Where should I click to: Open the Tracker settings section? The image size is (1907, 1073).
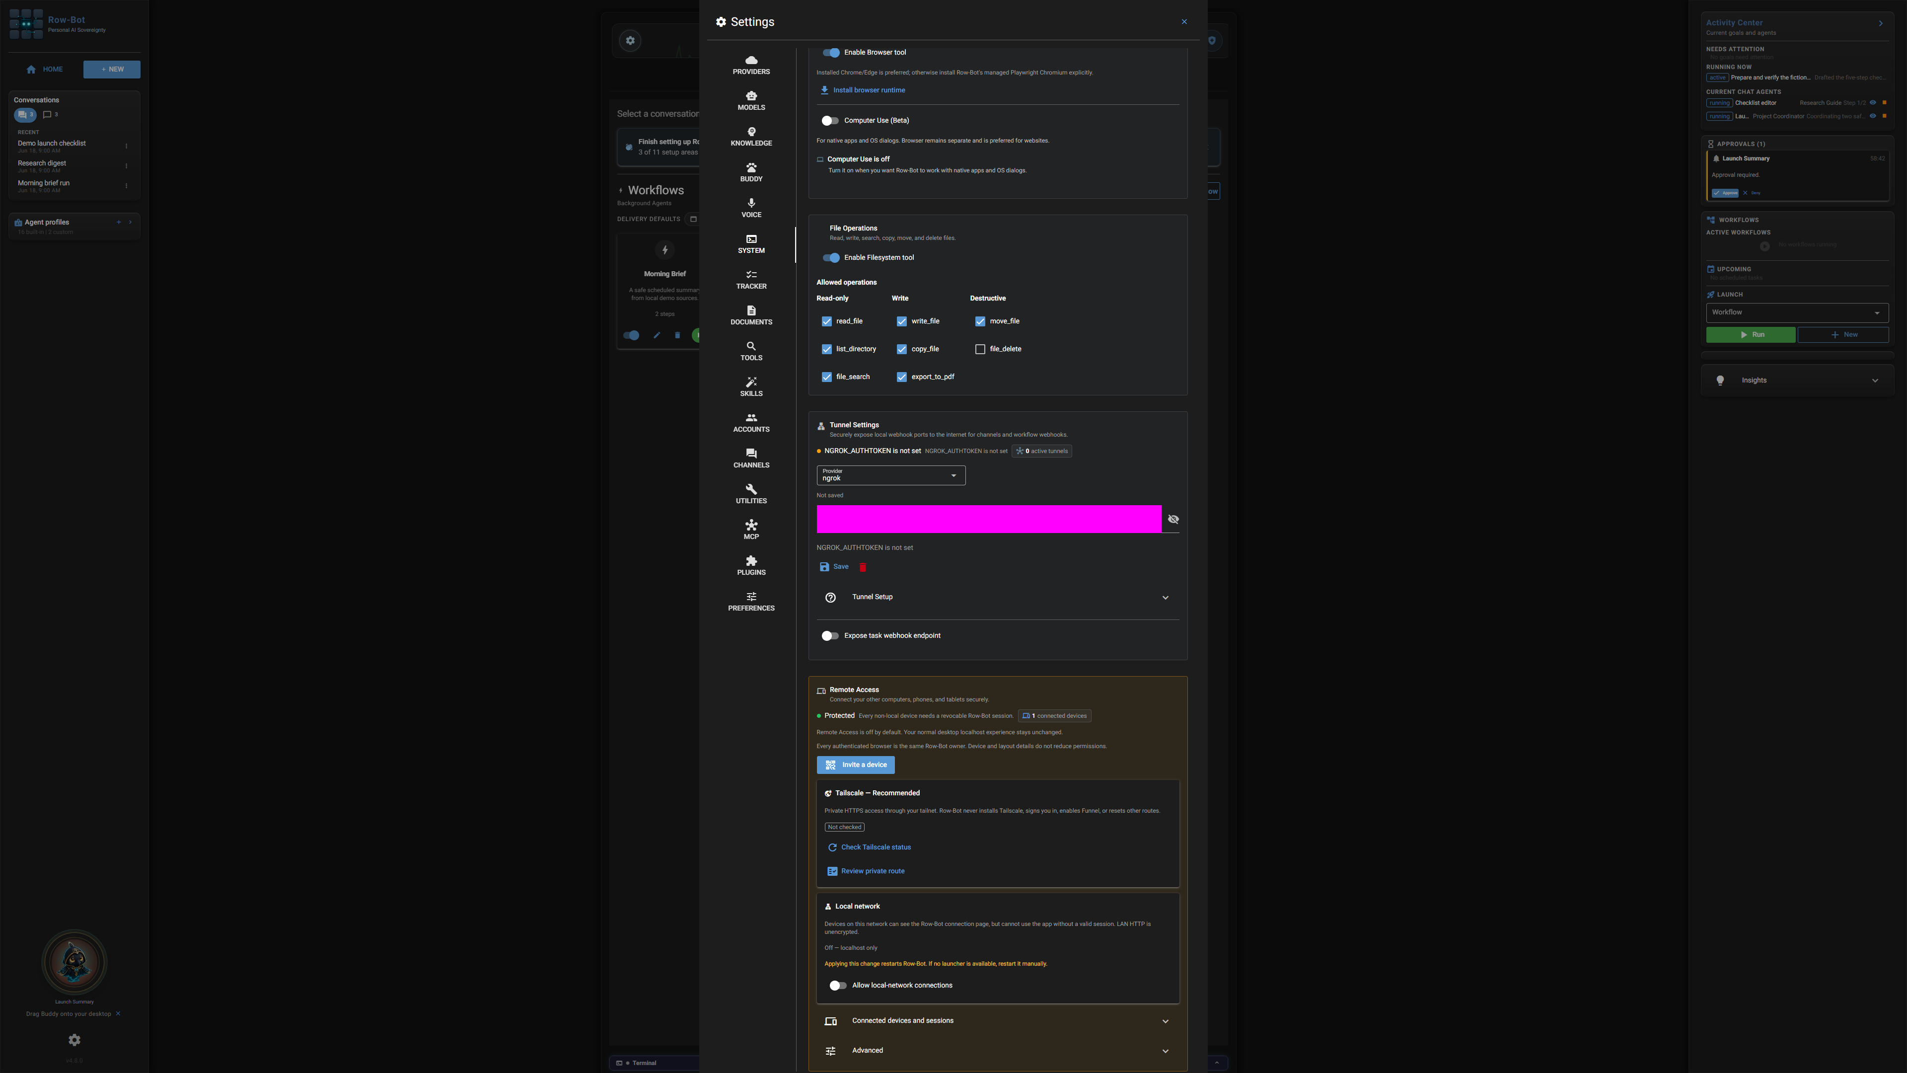[x=751, y=280]
